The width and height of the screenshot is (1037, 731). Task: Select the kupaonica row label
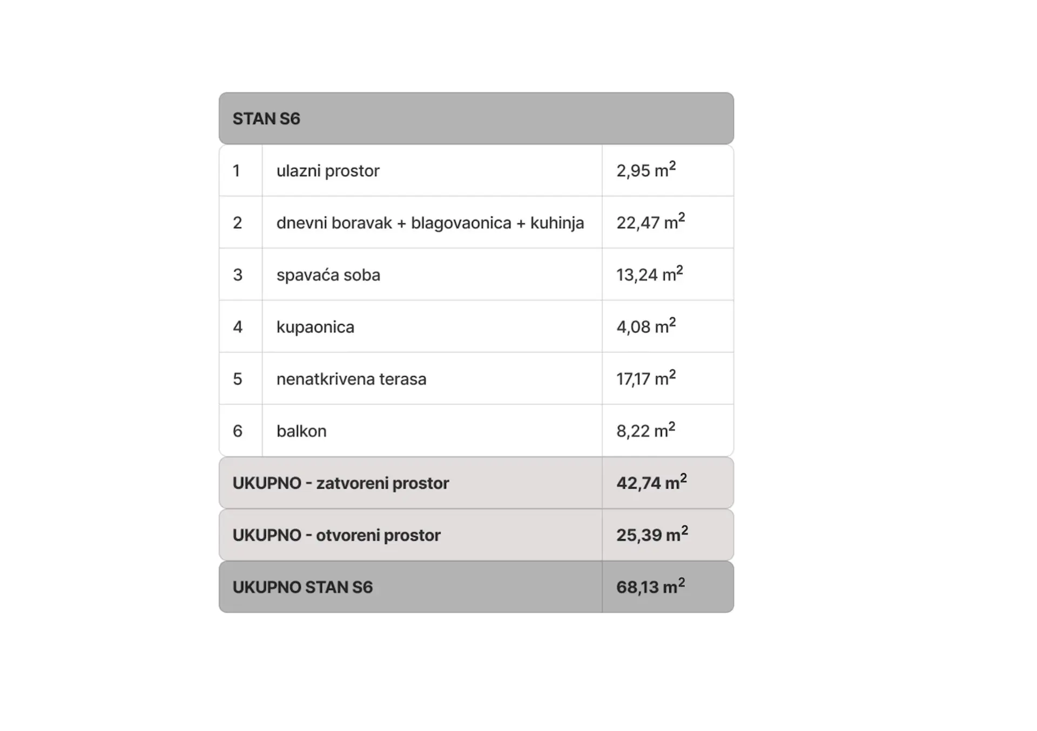pyautogui.click(x=315, y=327)
